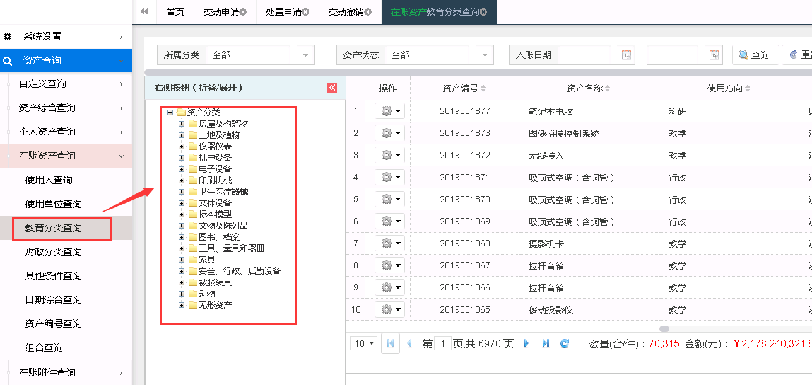
Task: Collapse the 资产分类 root node
Action: (x=170, y=112)
